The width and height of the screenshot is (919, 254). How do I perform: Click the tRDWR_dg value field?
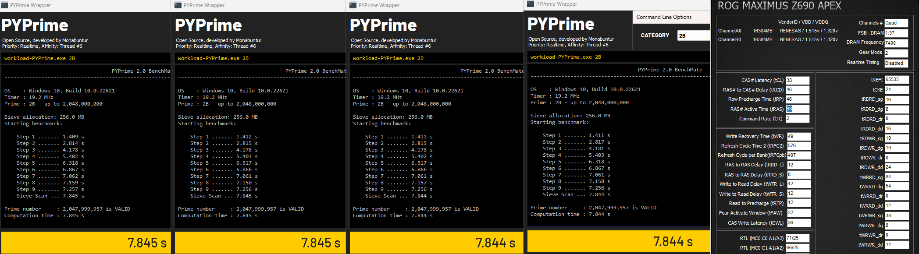pos(897,148)
